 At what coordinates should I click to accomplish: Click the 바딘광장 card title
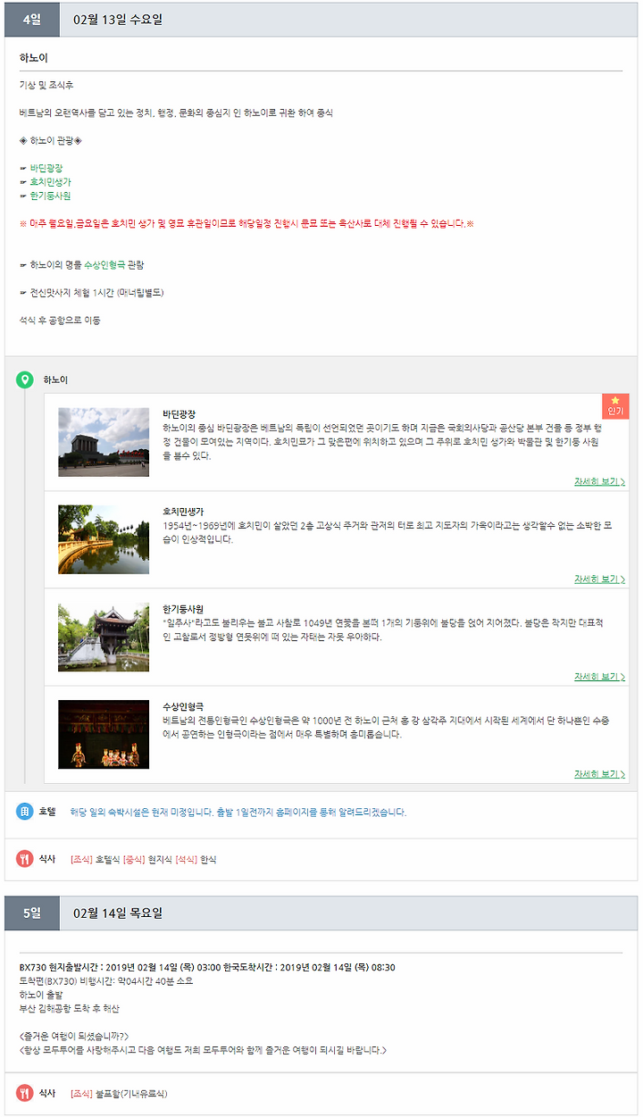[179, 414]
